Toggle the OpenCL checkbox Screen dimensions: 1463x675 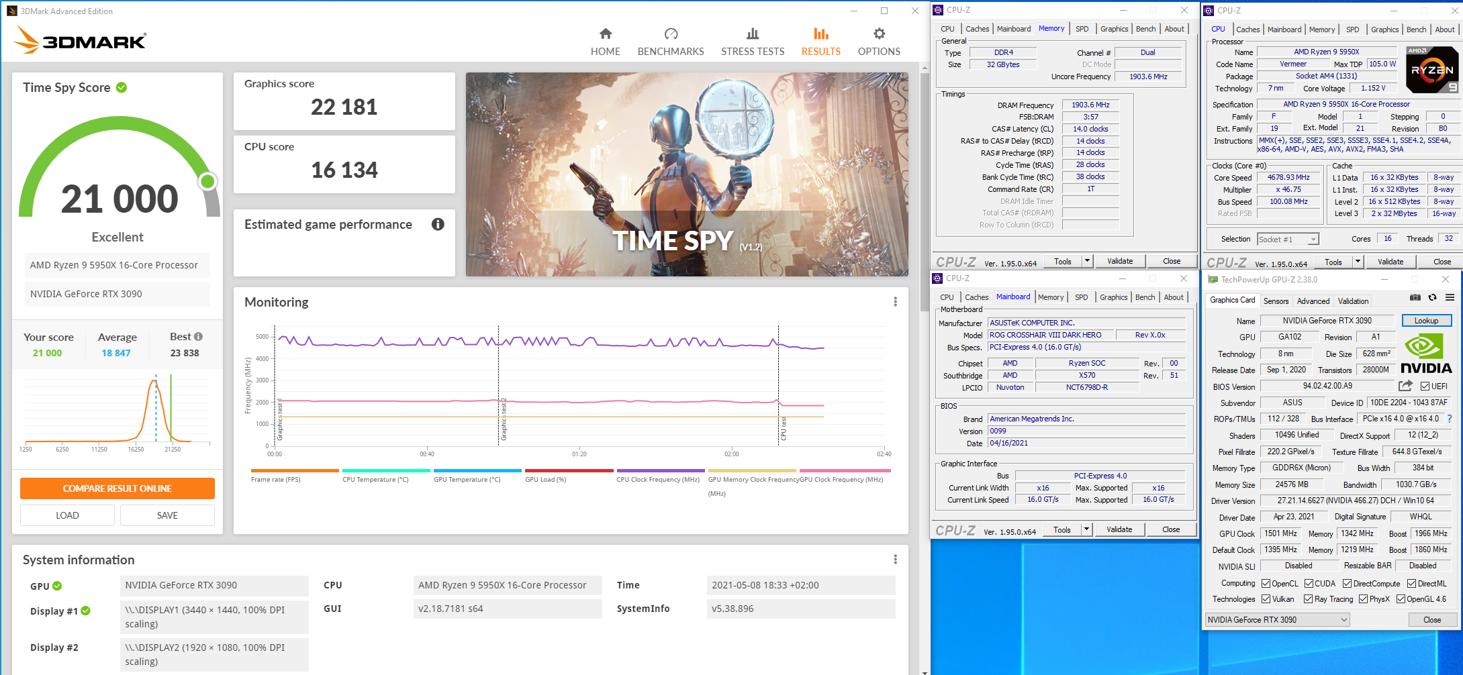[1266, 584]
